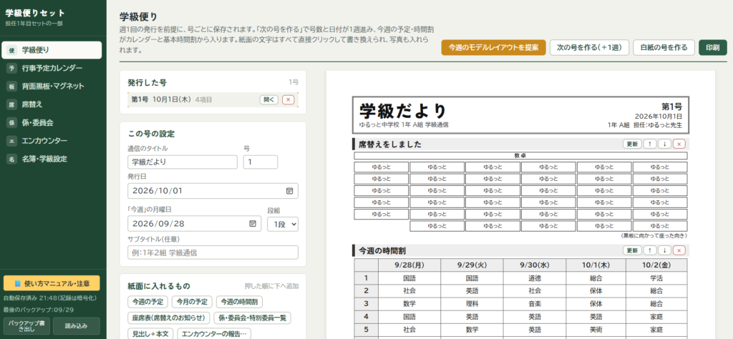733x339 pixels.
Task: Open 使い方マニュアル・注意 button
Action: [52, 283]
